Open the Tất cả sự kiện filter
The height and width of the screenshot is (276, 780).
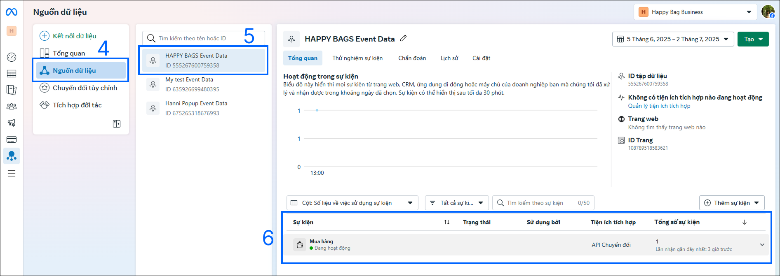click(x=456, y=203)
